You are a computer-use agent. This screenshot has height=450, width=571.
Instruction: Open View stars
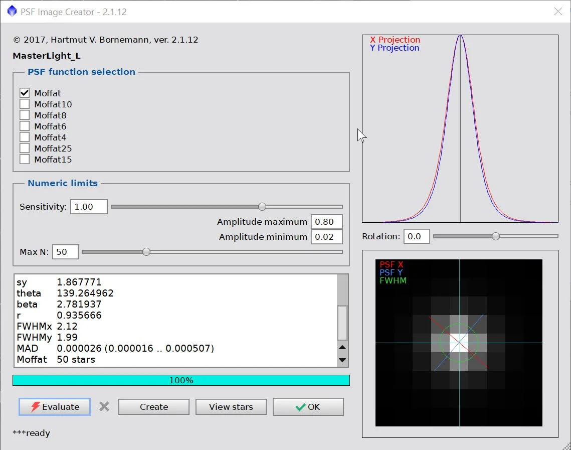point(231,407)
